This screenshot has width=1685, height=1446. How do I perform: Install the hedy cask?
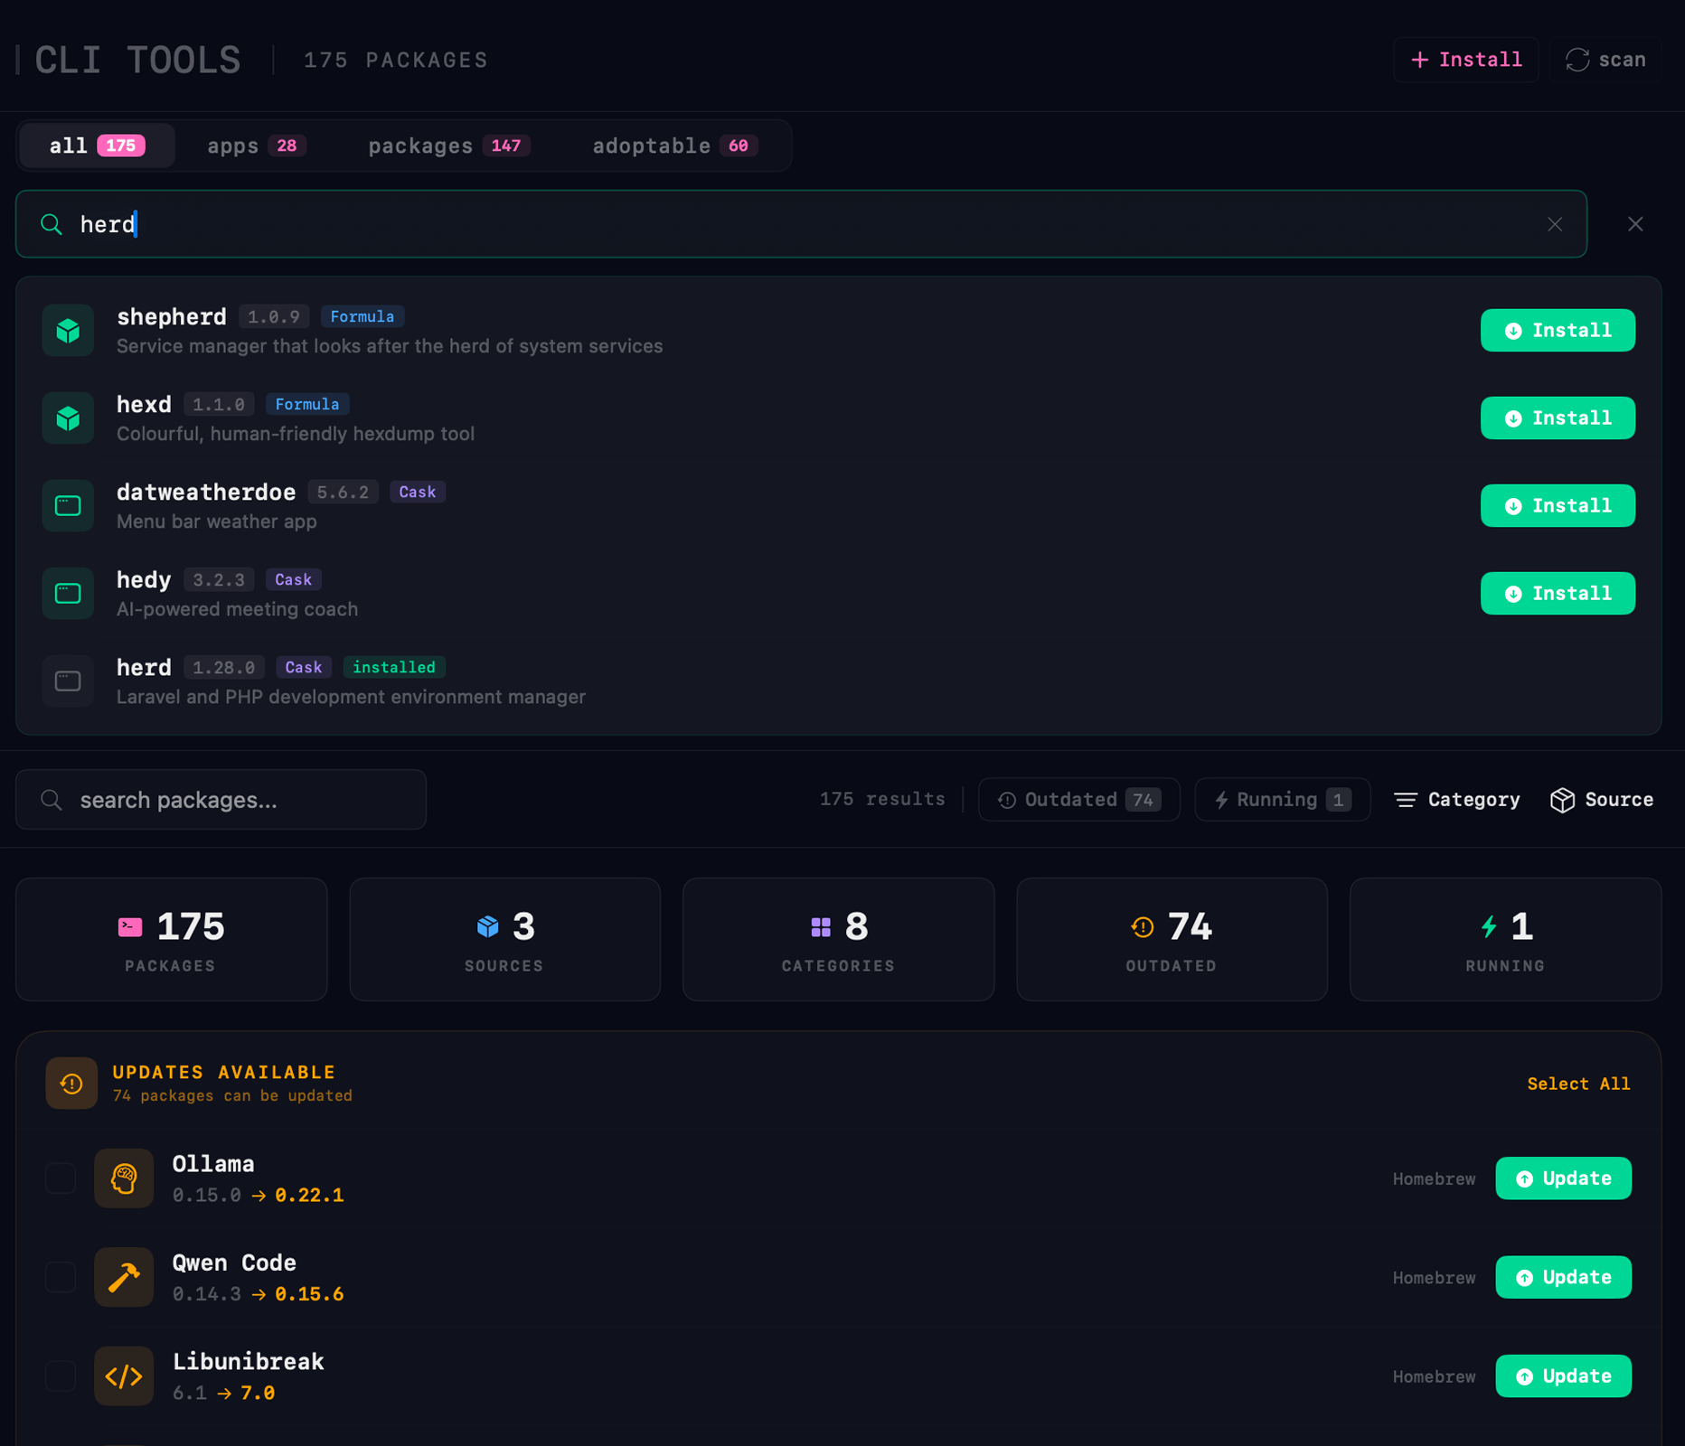click(x=1558, y=594)
